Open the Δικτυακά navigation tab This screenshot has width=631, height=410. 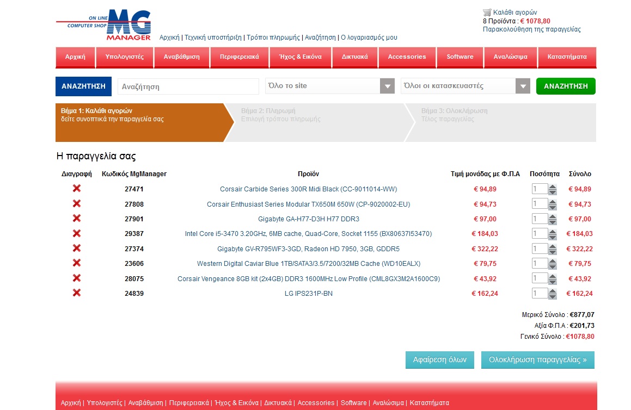click(x=355, y=57)
